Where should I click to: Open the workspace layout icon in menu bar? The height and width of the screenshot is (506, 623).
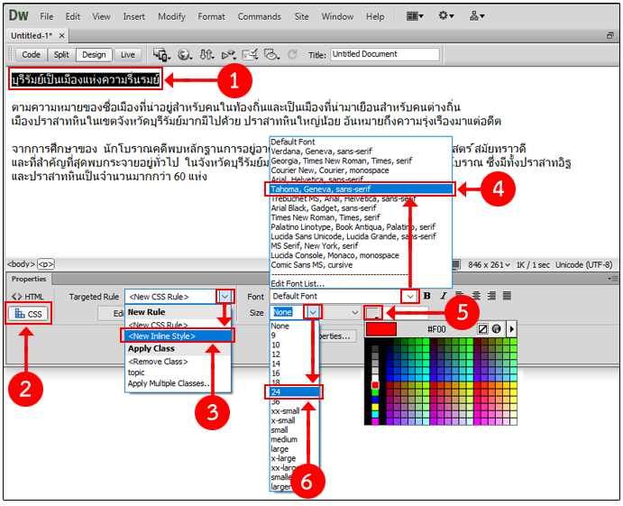(x=416, y=16)
